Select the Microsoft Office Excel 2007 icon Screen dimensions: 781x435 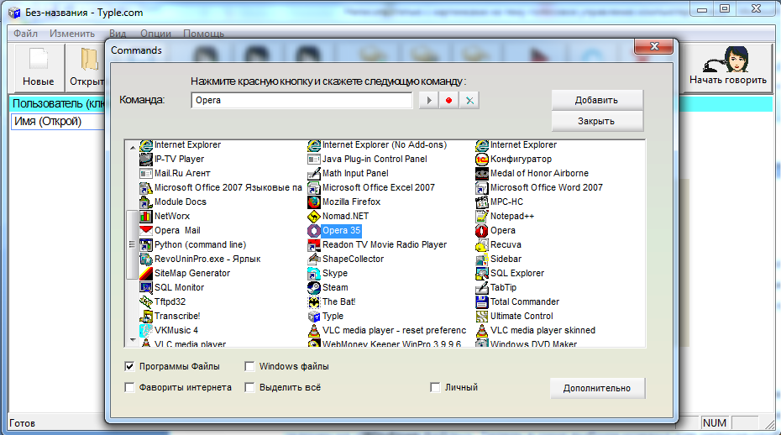point(314,188)
